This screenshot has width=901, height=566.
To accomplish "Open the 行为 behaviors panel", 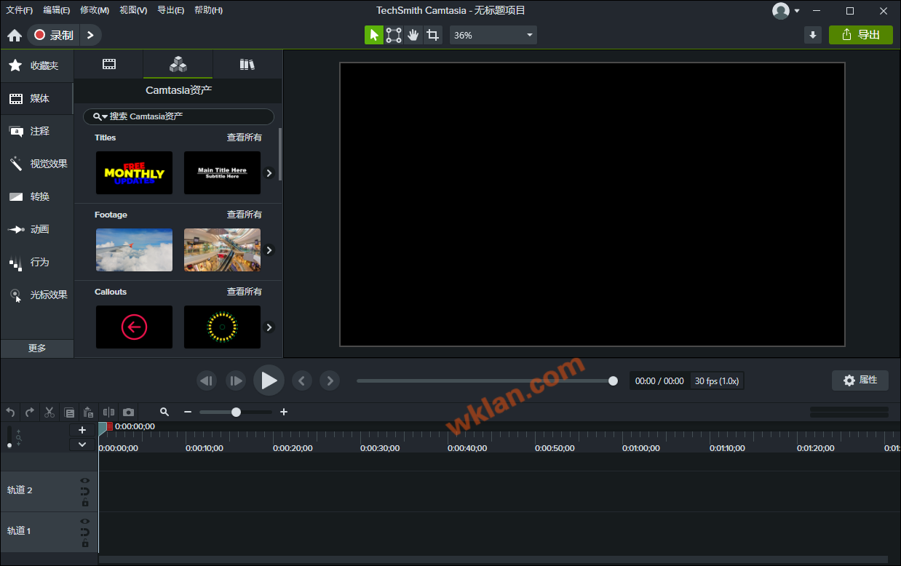I will [37, 262].
